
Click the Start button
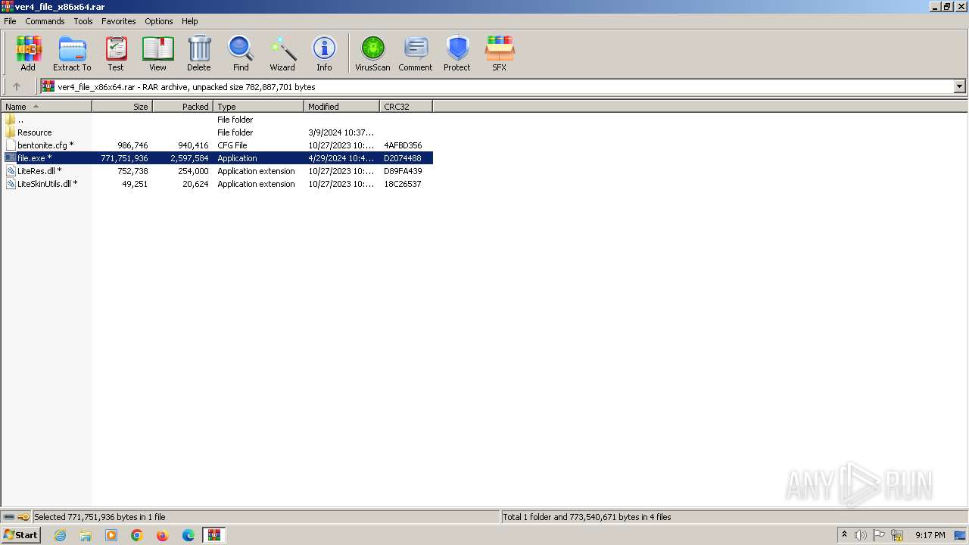[x=20, y=535]
